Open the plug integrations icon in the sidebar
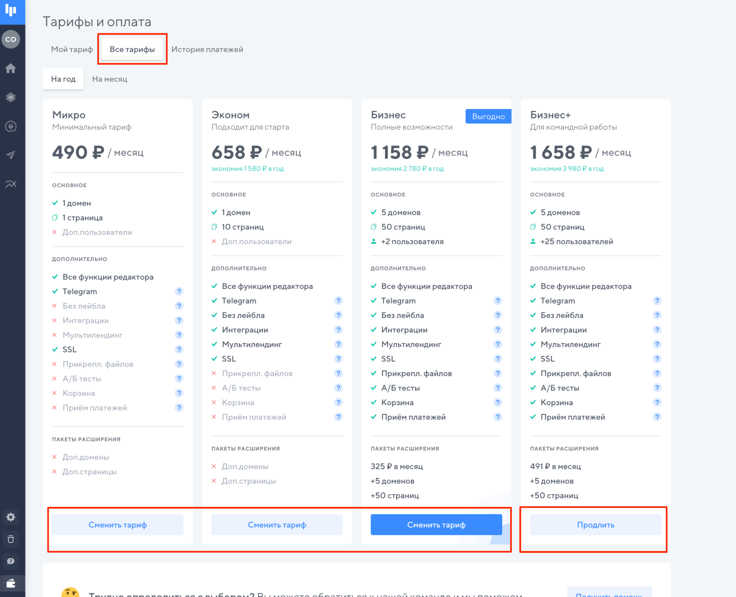The image size is (736, 597). [11, 127]
